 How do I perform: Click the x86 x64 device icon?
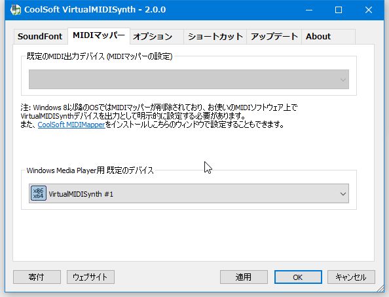pyautogui.click(x=39, y=193)
